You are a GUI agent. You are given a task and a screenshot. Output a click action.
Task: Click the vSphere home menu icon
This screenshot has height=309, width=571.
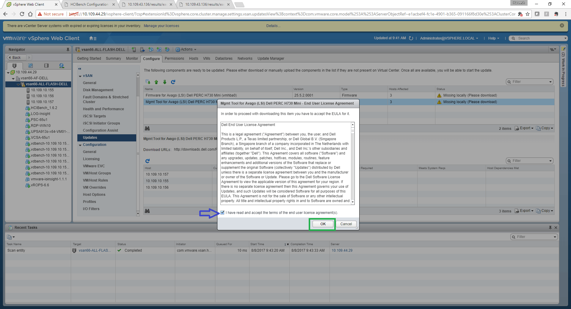coord(92,38)
